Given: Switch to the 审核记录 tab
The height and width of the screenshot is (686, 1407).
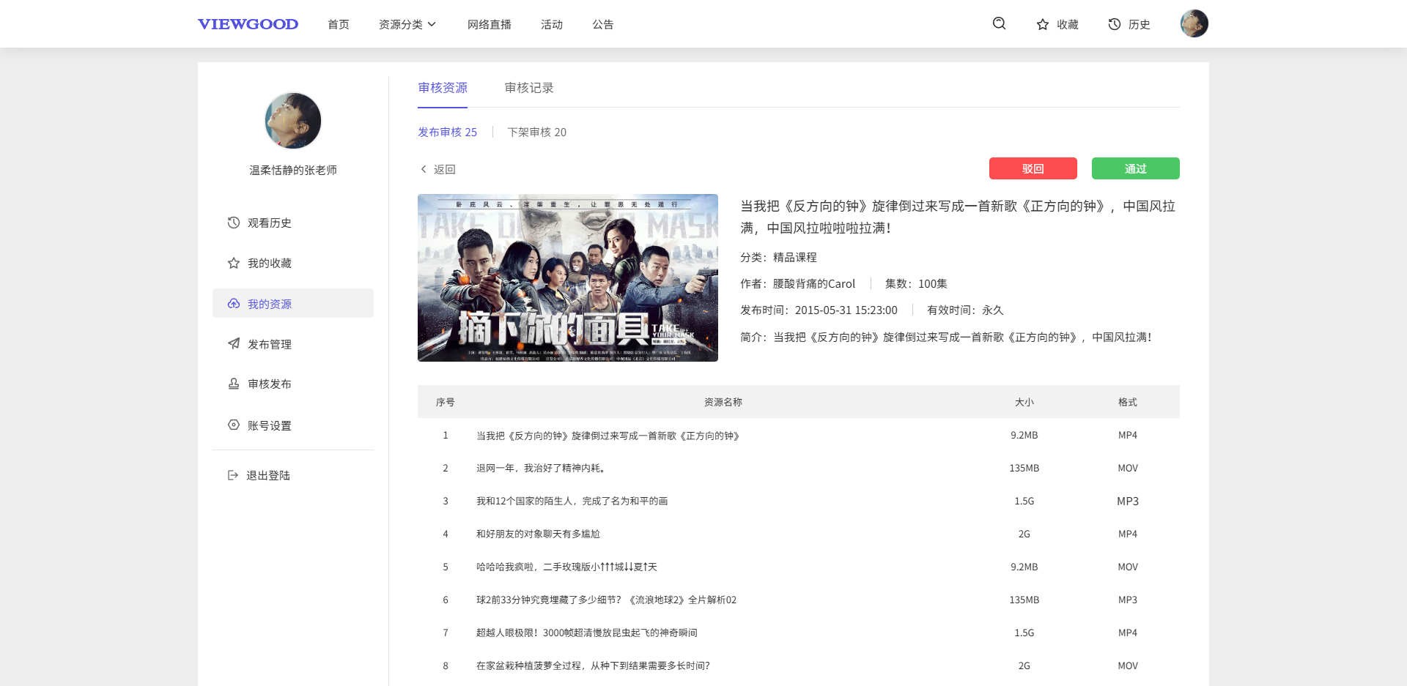Looking at the screenshot, I should [x=529, y=88].
